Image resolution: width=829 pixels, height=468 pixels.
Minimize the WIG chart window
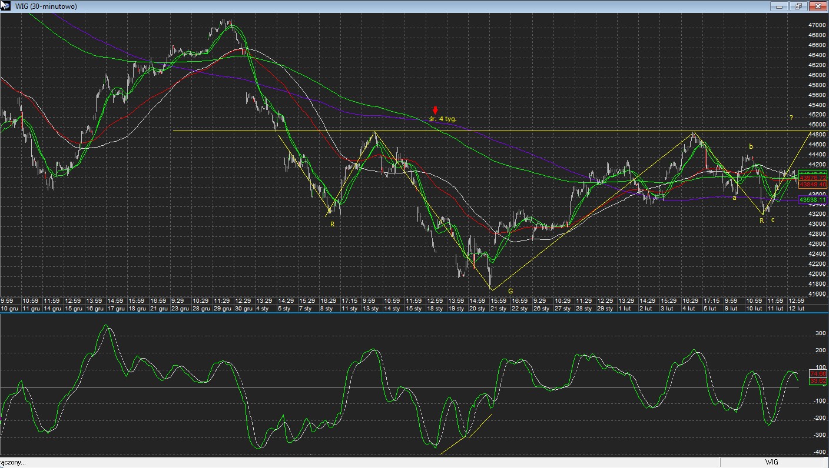(x=780, y=6)
